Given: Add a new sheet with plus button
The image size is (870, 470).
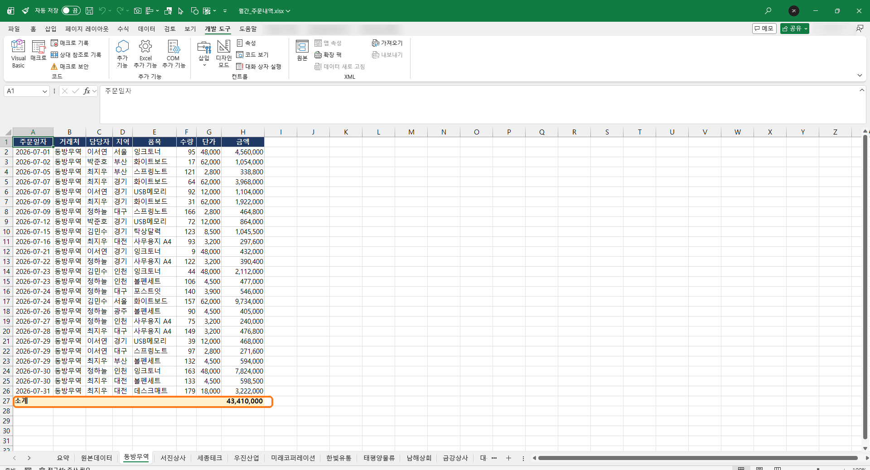Looking at the screenshot, I should pos(508,458).
